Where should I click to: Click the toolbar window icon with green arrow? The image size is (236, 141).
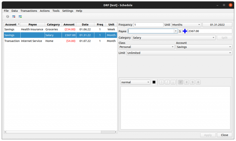coord(20,17)
